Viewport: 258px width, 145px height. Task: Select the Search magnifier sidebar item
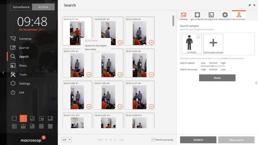coord(19,57)
